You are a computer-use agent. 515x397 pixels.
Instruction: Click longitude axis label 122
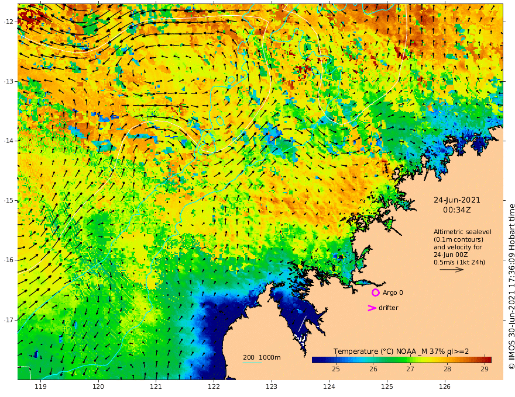pos(214,386)
